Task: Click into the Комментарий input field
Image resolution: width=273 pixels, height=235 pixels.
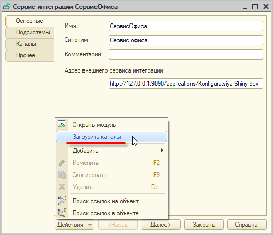Action: click(186, 54)
